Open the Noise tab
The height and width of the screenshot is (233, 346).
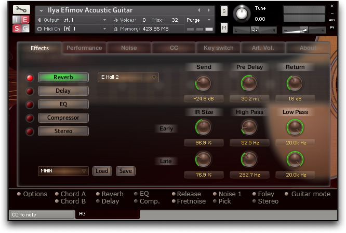(129, 48)
